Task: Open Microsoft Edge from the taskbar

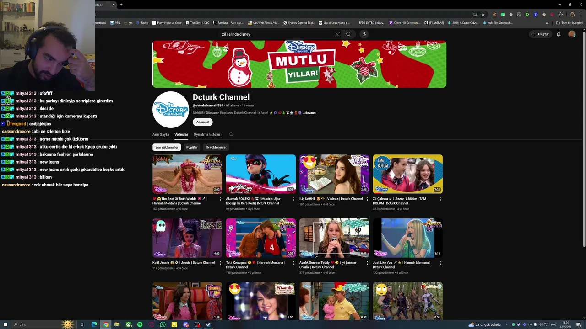Action: pos(94,324)
